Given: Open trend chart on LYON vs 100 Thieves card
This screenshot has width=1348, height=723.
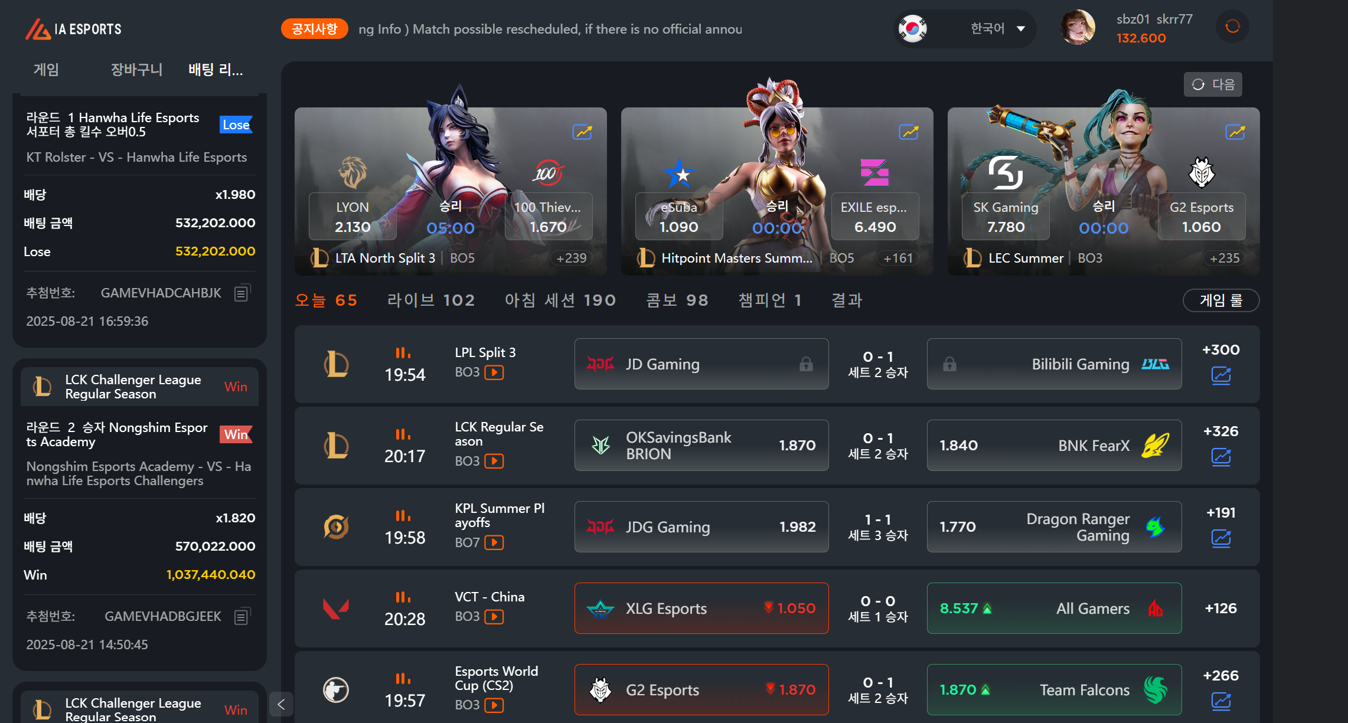Looking at the screenshot, I should tap(583, 132).
